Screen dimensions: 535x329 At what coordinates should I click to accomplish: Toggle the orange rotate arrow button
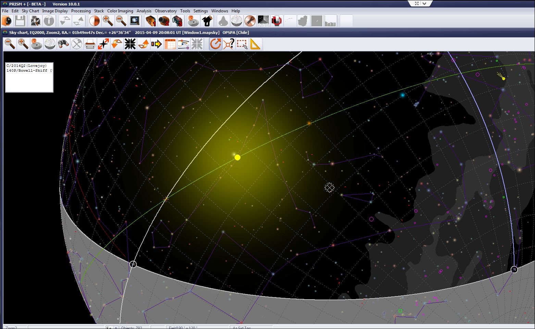pyautogui.click(x=215, y=44)
